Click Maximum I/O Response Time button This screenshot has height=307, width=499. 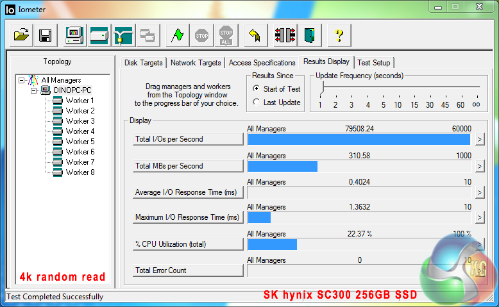coord(188,217)
